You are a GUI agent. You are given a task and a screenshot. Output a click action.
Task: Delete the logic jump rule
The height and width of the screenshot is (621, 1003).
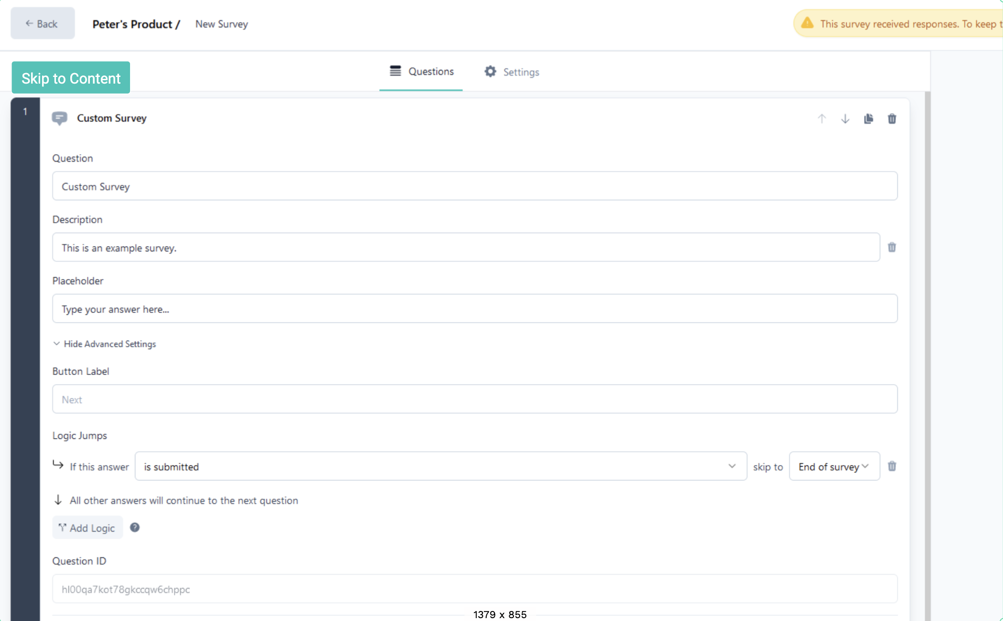point(892,466)
